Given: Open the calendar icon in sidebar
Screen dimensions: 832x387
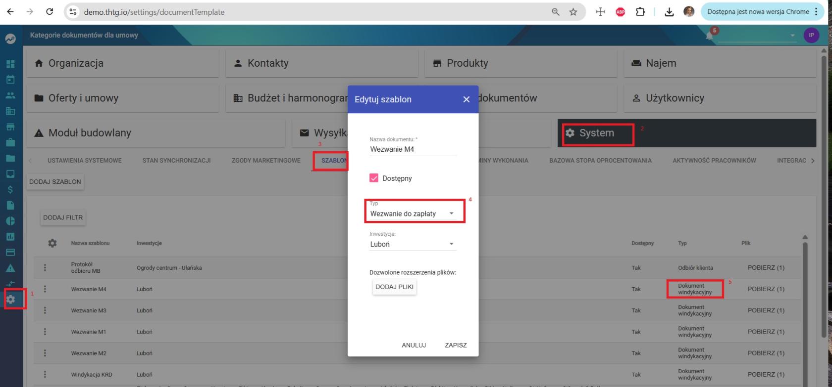Looking at the screenshot, I should [x=10, y=79].
